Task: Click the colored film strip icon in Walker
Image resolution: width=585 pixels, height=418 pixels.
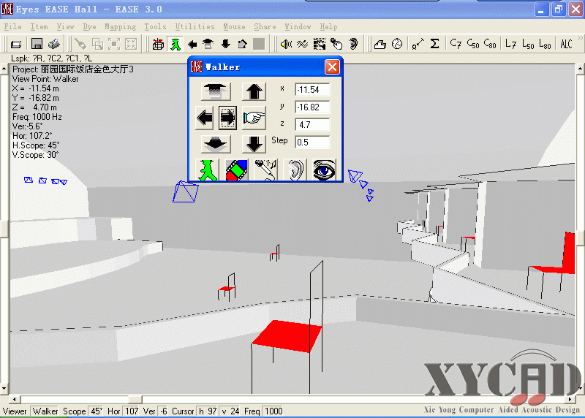Action: pyautogui.click(x=236, y=170)
